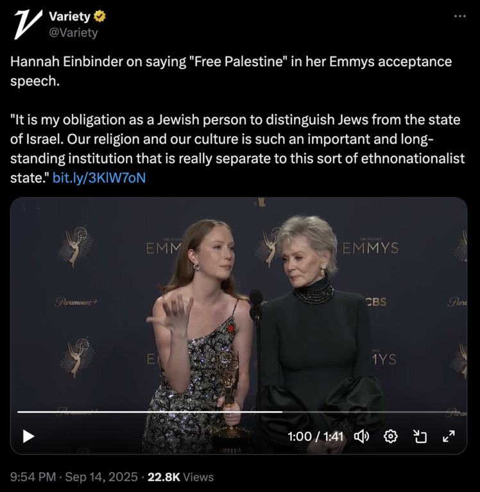
Task: Click the 1:00 / 1:41 time display
Action: click(x=315, y=436)
